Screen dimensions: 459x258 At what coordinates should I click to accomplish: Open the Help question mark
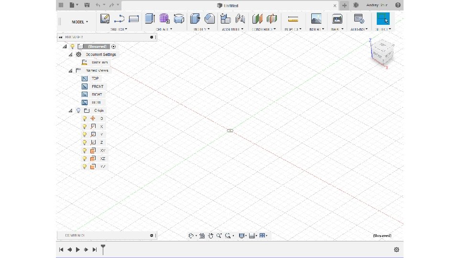[398, 5]
